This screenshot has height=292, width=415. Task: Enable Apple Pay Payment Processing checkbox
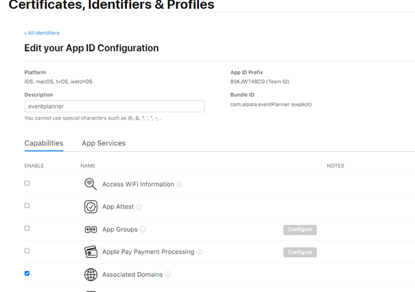click(x=27, y=250)
